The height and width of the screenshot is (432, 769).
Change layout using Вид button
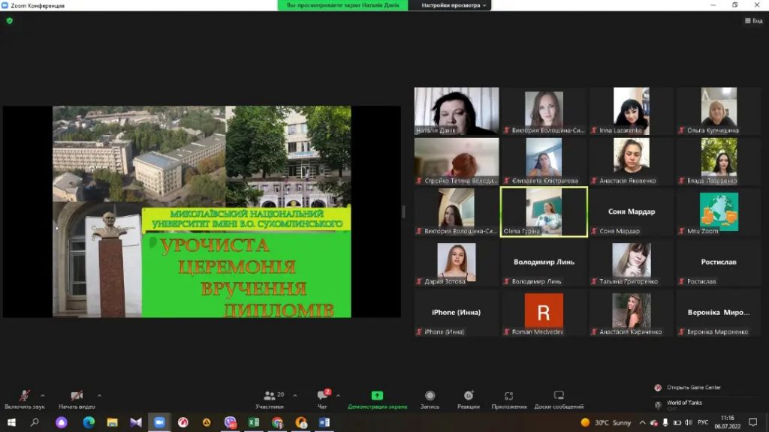click(x=753, y=20)
